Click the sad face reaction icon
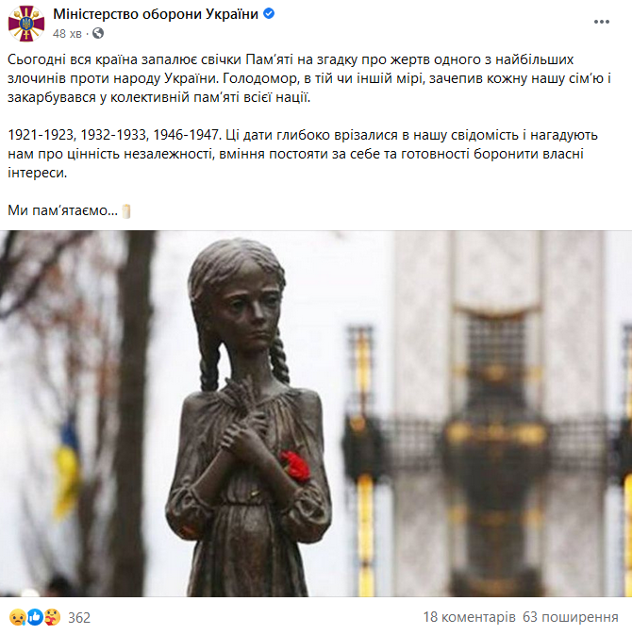 click(17, 617)
